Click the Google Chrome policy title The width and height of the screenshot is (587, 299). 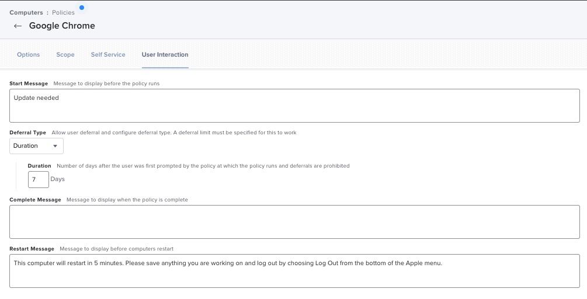62,26
